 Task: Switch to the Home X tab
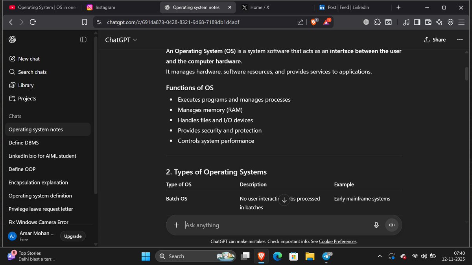259,7
